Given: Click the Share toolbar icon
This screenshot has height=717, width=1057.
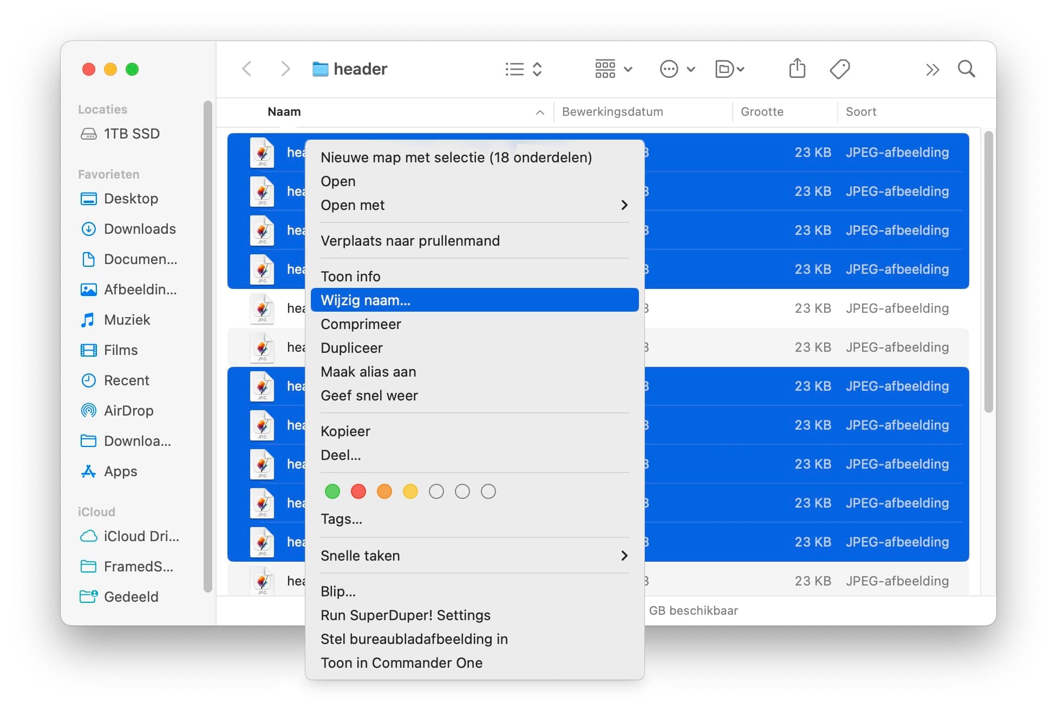Looking at the screenshot, I should point(797,69).
